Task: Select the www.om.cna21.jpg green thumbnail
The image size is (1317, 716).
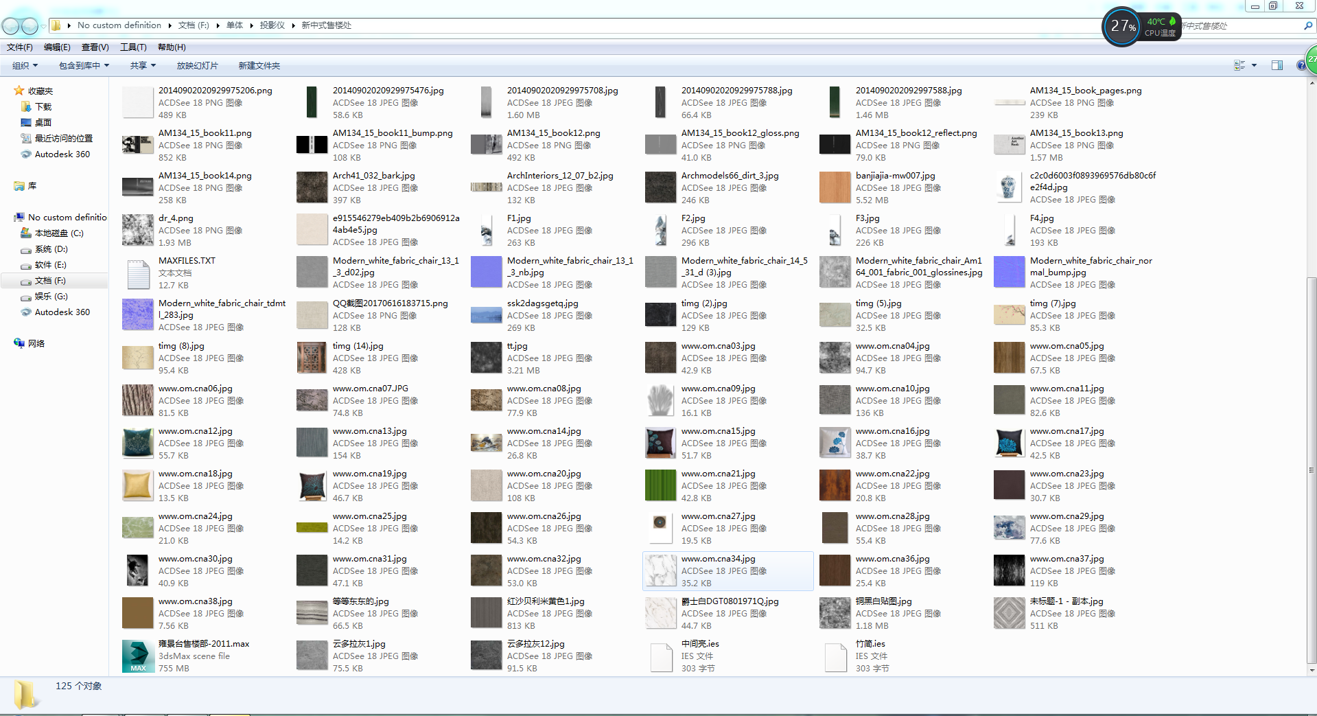Action: click(661, 486)
